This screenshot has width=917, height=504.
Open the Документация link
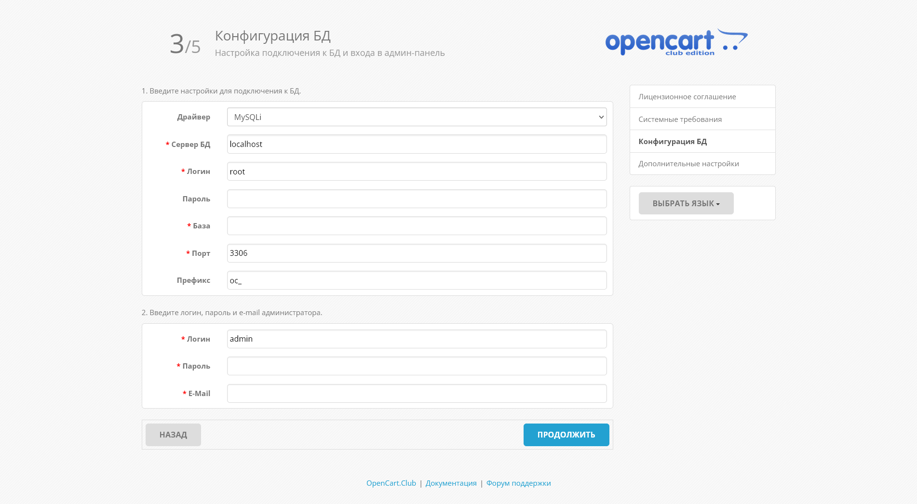[x=451, y=483]
